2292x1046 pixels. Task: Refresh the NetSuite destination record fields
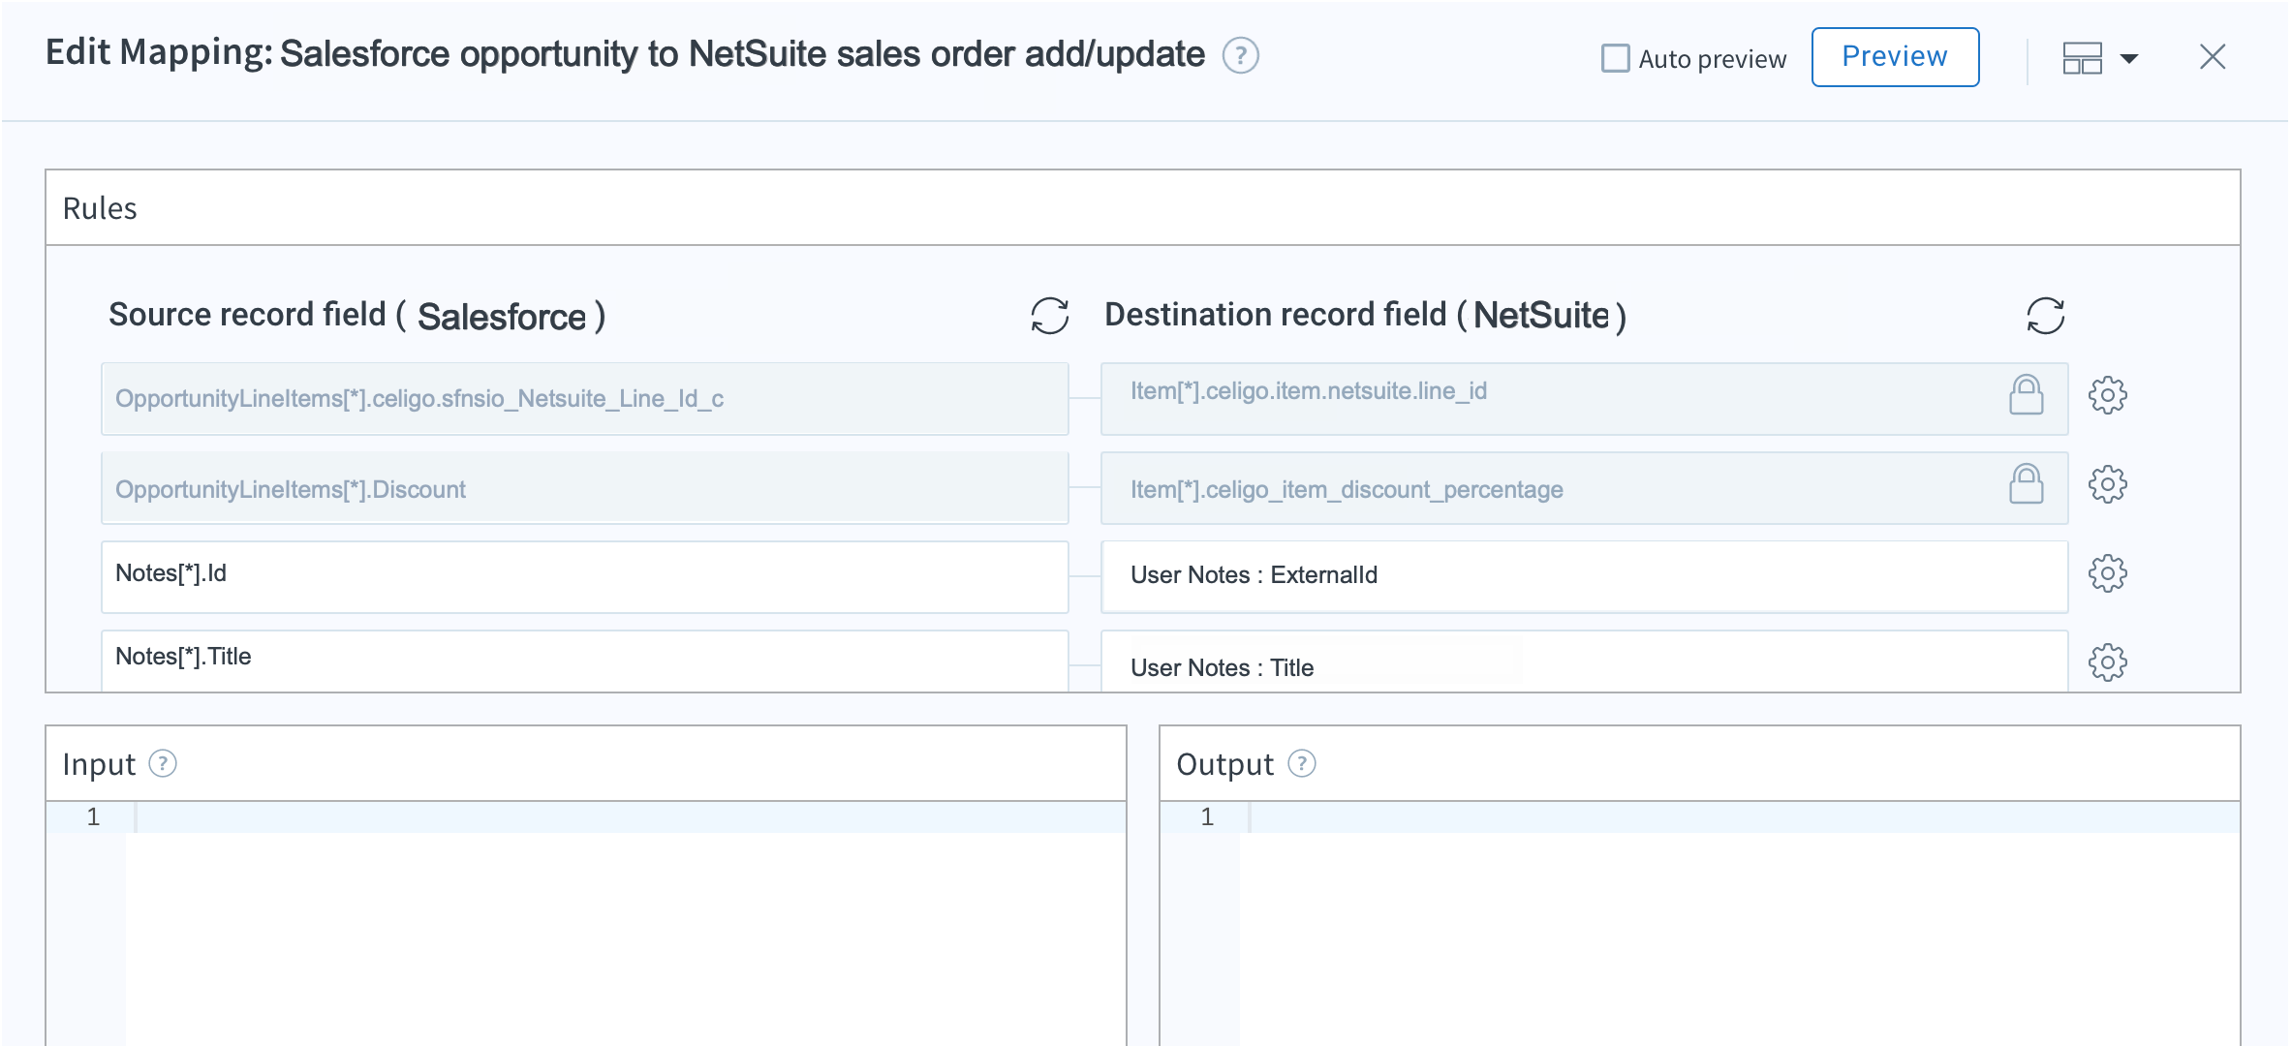2045,316
